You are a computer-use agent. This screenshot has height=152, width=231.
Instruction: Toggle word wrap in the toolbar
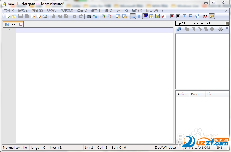(x=133, y=16)
